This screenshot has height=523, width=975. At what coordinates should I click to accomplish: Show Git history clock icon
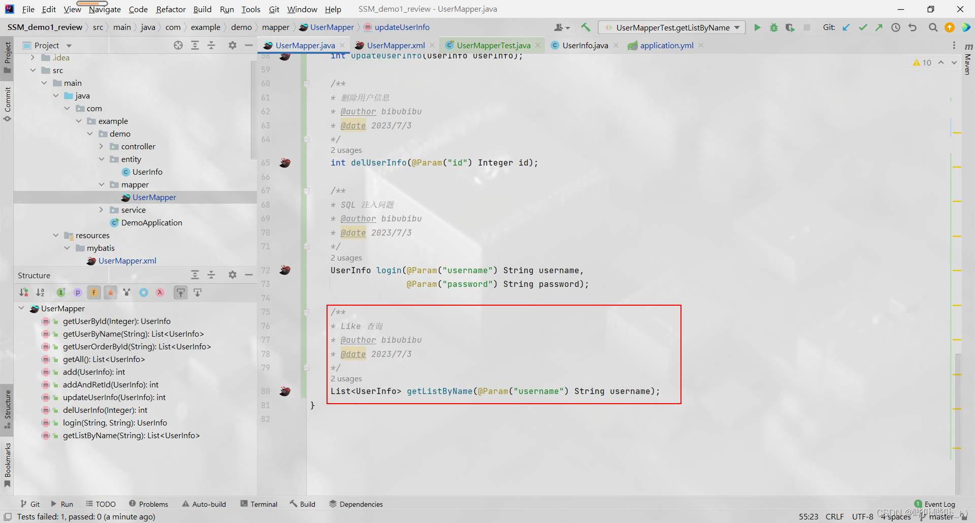click(x=896, y=27)
